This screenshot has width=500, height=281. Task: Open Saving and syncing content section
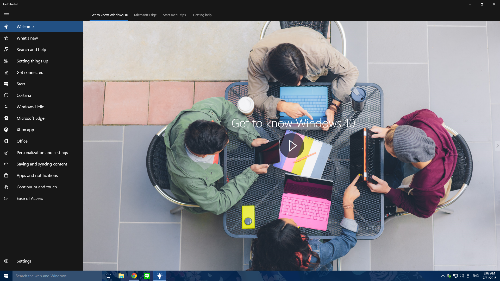pyautogui.click(x=42, y=164)
